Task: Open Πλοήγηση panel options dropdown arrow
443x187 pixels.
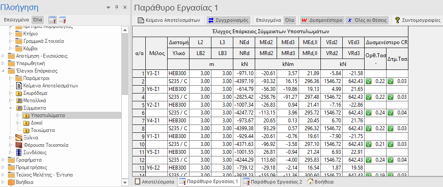Action: tap(108, 7)
